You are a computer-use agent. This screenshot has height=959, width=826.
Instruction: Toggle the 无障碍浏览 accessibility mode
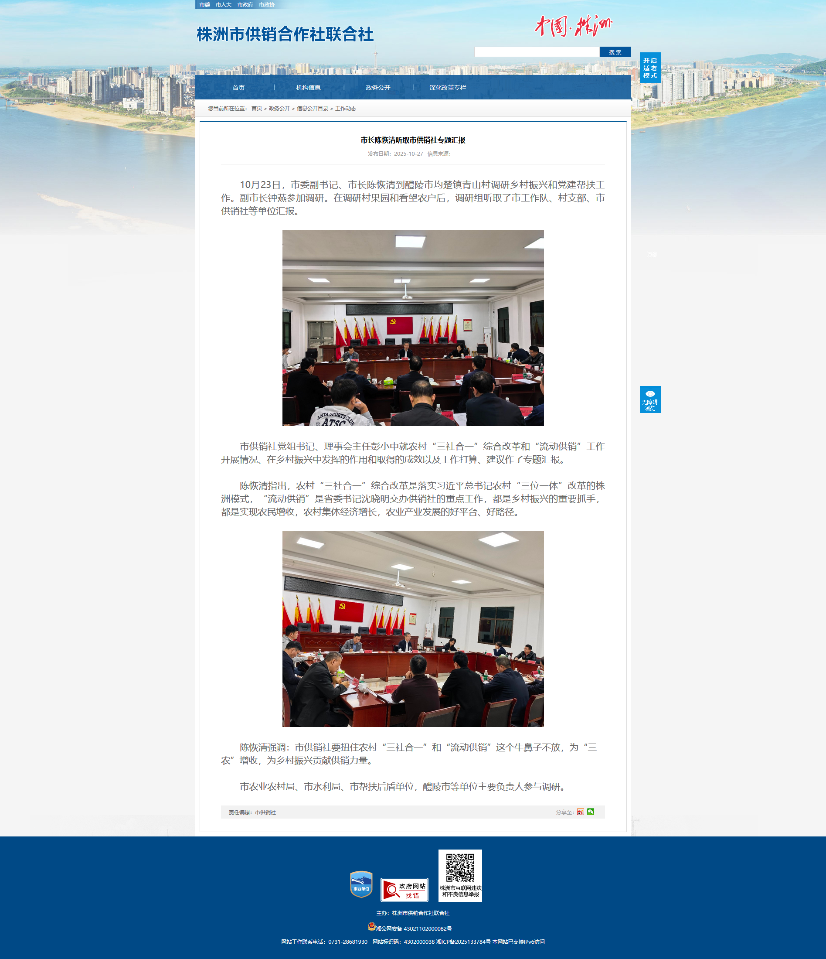coord(650,399)
